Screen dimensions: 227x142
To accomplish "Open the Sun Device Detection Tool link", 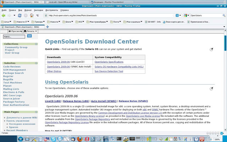I will point(109,71).
